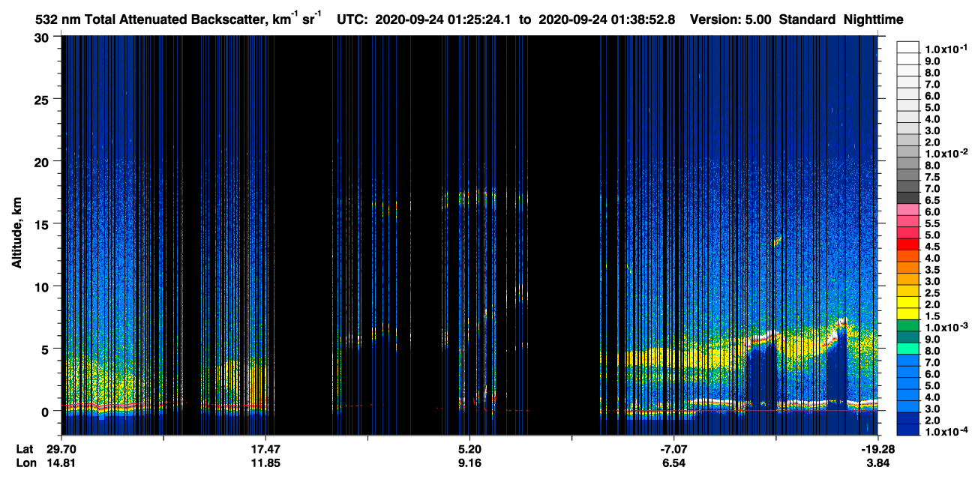Pick the pure red swatch above the 4.5 label
This screenshot has width=975, height=500.
(x=908, y=244)
